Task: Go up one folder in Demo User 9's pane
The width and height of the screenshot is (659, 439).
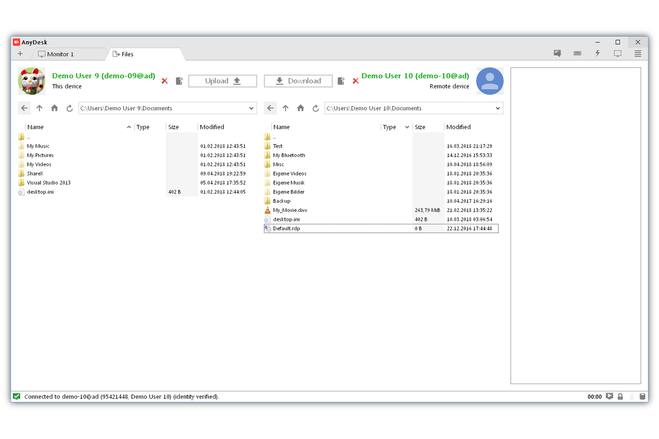Action: [x=40, y=108]
